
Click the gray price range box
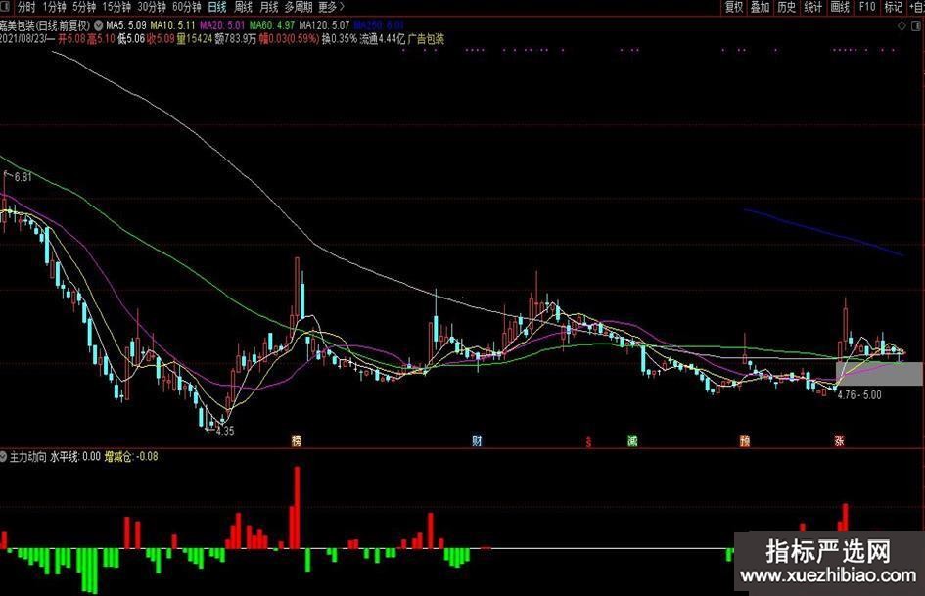point(879,374)
